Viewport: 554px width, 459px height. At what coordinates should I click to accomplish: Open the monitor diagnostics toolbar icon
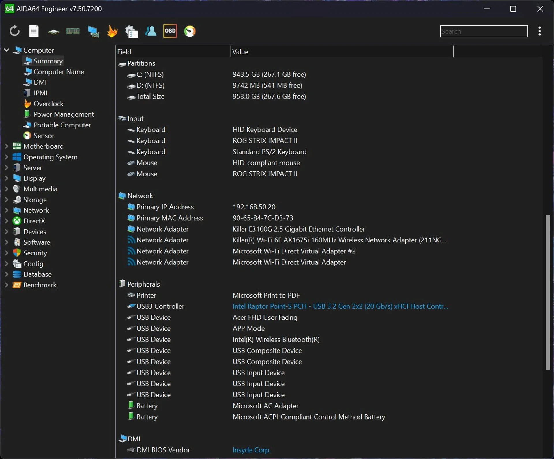93,31
